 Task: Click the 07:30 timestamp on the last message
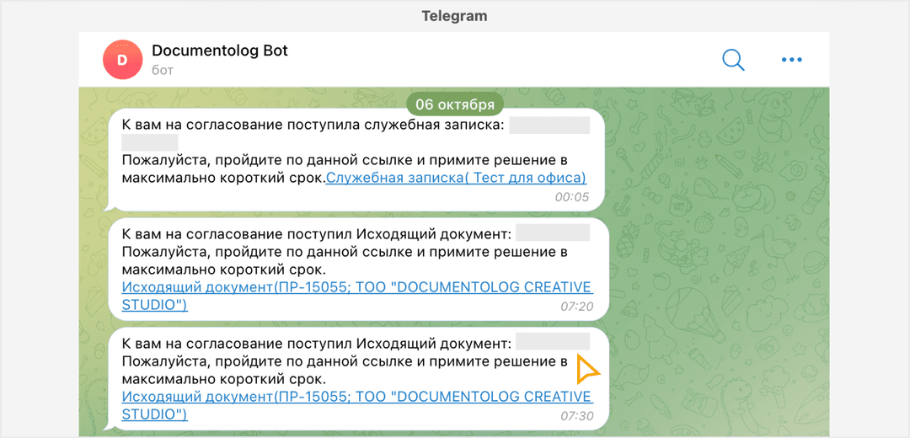[577, 416]
